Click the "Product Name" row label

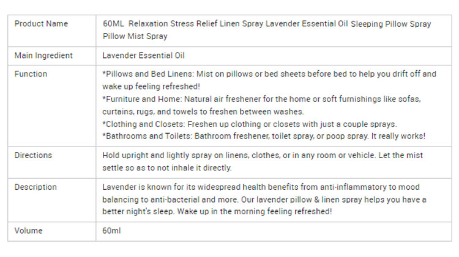pos(41,24)
